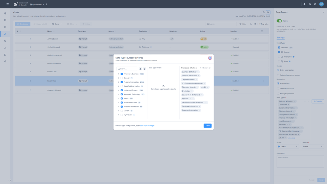Expand General tree node
The width and height of the screenshot is (327, 184).
point(119,78)
